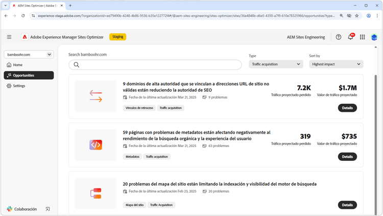The width and height of the screenshot is (383, 216).
Task: Open the Colaboración external link icon
Action: [x=47, y=209]
